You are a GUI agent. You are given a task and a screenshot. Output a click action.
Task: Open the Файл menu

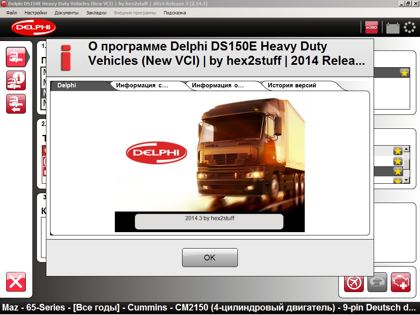click(x=11, y=13)
